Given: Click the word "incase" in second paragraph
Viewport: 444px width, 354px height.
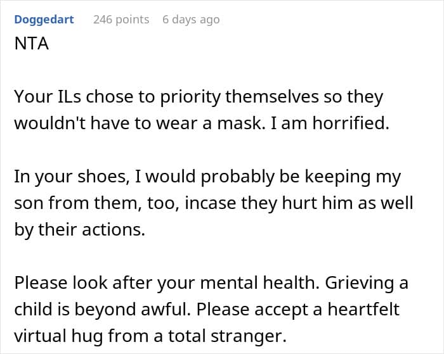Looking at the screenshot, I should [x=211, y=203].
